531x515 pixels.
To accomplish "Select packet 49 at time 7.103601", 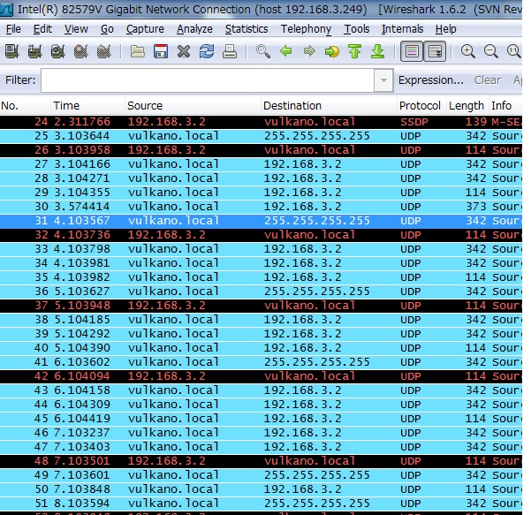I will pos(261,475).
